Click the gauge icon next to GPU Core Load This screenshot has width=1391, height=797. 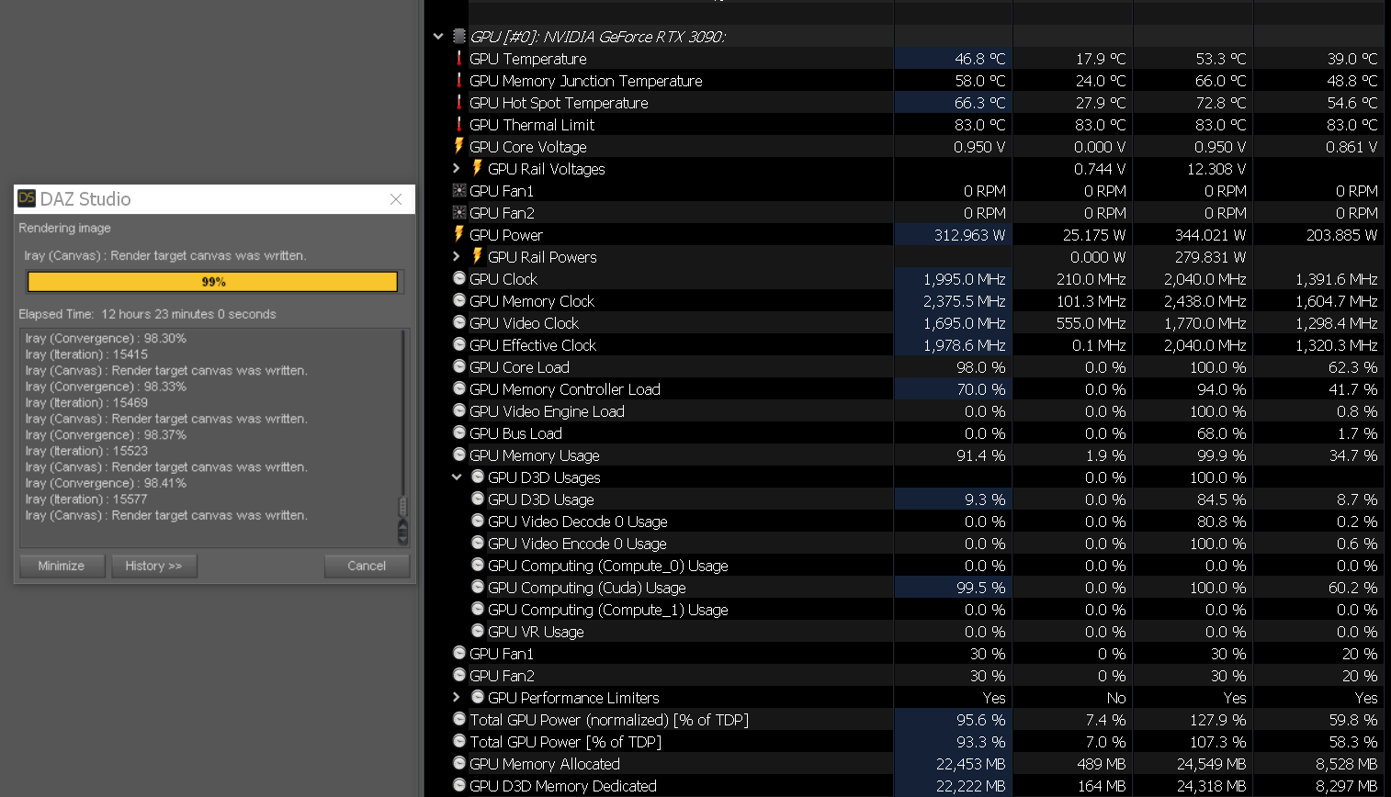pyautogui.click(x=459, y=366)
